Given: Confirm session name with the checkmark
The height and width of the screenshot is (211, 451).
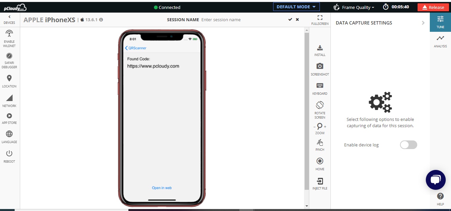Looking at the screenshot, I should [290, 20].
